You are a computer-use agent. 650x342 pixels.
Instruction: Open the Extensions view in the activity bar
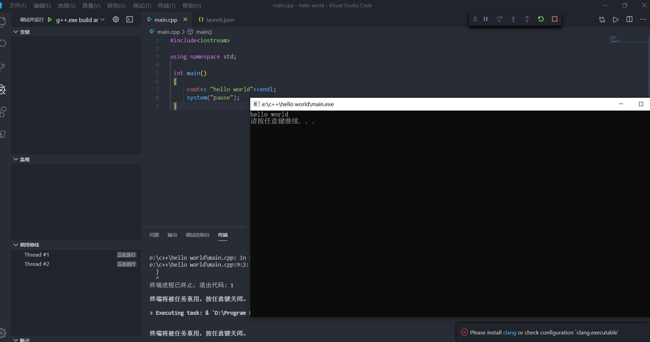(3, 112)
